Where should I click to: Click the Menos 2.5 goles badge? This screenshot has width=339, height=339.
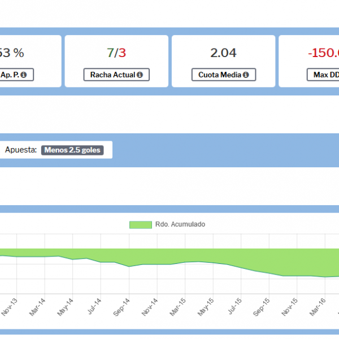click(x=72, y=150)
